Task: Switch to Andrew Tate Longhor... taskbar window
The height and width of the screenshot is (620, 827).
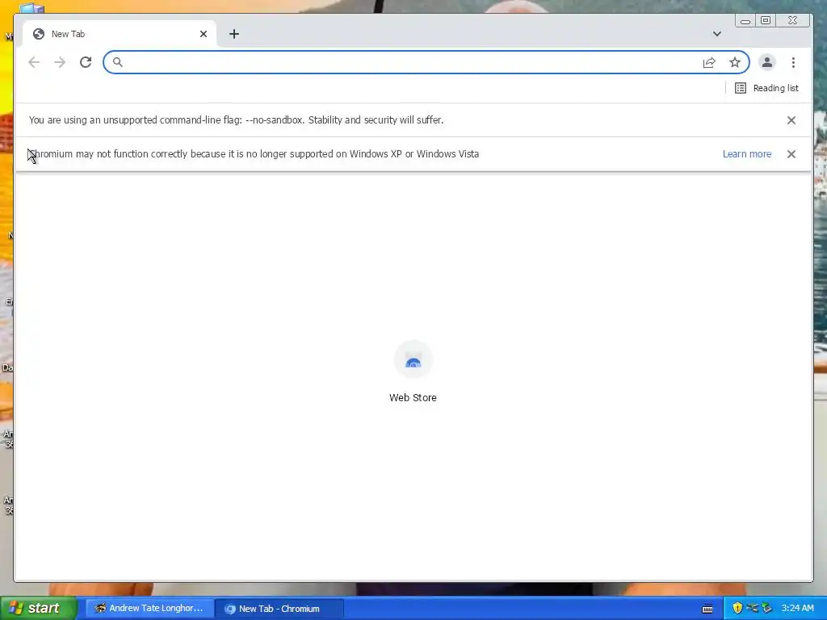Action: point(149,609)
